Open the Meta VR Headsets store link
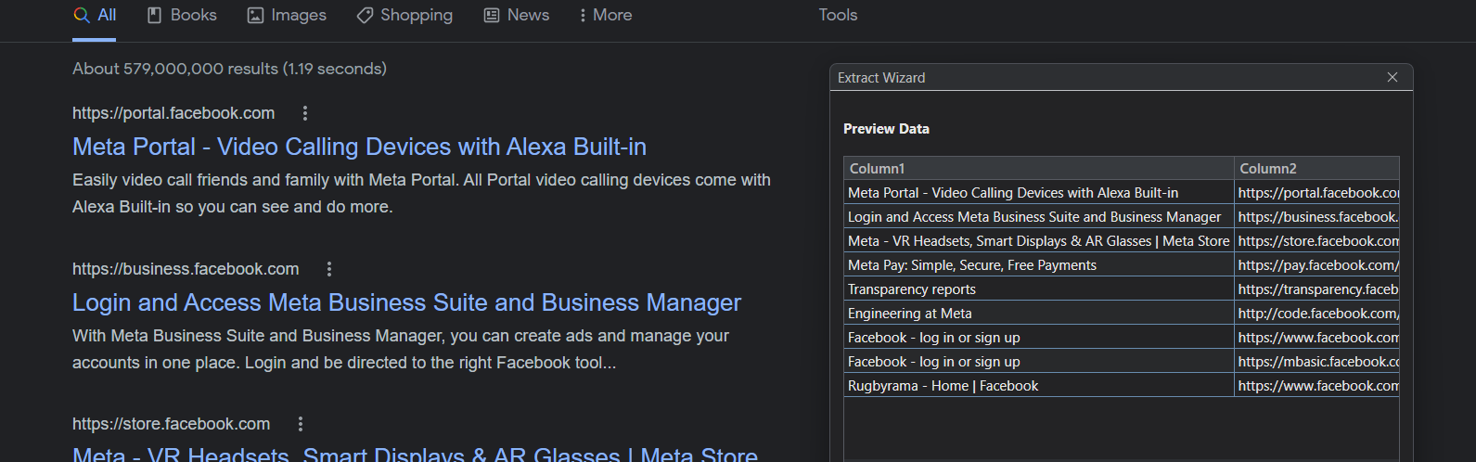Viewport: 1476px width, 462px height. pyautogui.click(x=415, y=453)
